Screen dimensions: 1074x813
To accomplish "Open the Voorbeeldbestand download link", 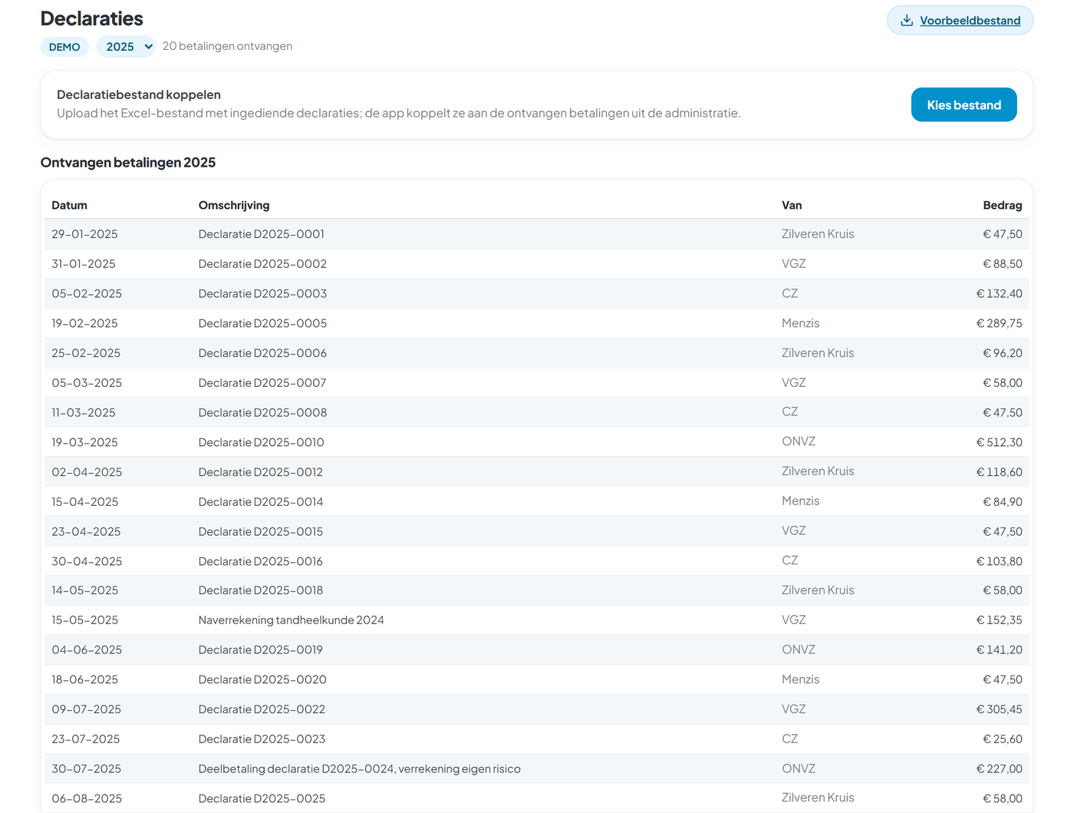I will [960, 21].
